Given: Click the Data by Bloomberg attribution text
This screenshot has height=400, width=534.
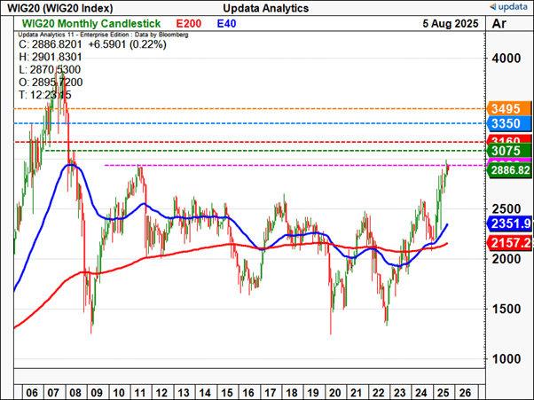Looking at the screenshot, I should pyautogui.click(x=161, y=35).
